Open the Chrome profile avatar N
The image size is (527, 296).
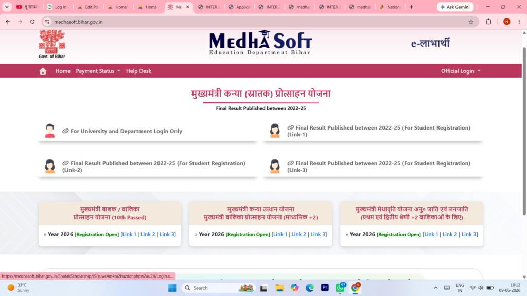point(506,22)
